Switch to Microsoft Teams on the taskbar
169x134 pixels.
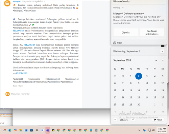[48, 130]
